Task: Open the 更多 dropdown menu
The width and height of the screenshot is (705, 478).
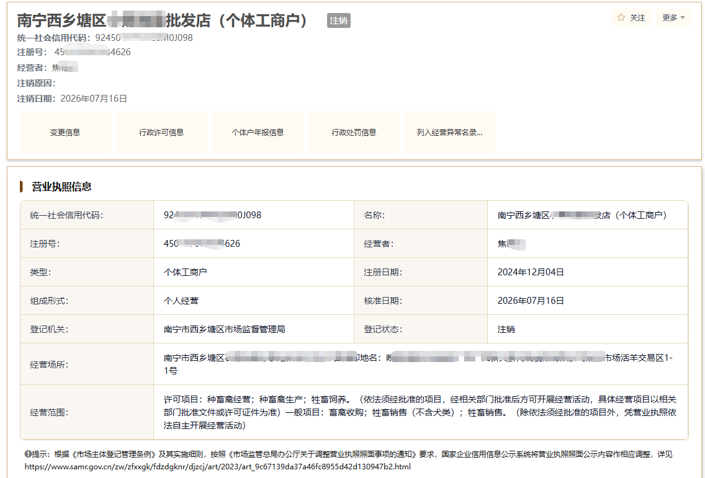Action: [673, 17]
